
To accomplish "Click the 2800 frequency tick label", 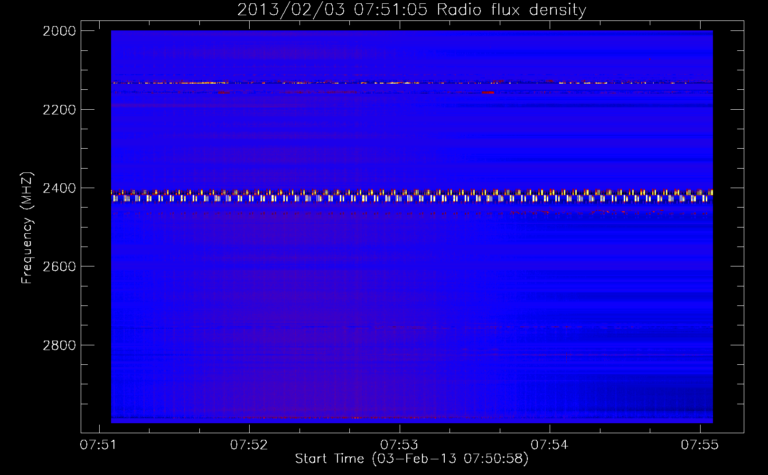I will point(59,345).
